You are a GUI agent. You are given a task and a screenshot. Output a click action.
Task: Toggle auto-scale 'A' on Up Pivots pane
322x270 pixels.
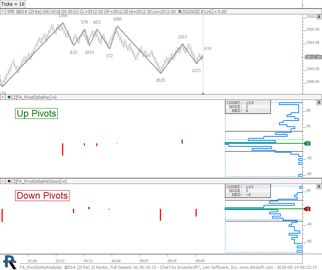click(x=319, y=103)
